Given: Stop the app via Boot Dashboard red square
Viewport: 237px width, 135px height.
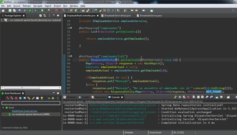Looking at the screenshot, I should tap(16, 98).
